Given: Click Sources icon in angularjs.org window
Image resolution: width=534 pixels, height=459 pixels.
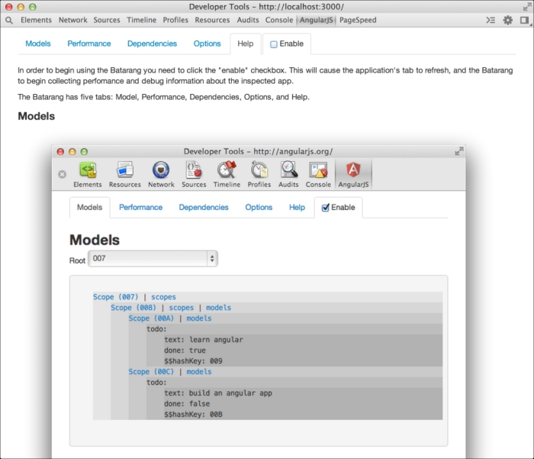Looking at the screenshot, I should [194, 170].
